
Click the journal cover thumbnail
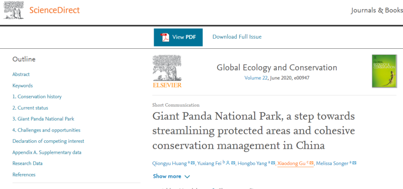point(384,71)
